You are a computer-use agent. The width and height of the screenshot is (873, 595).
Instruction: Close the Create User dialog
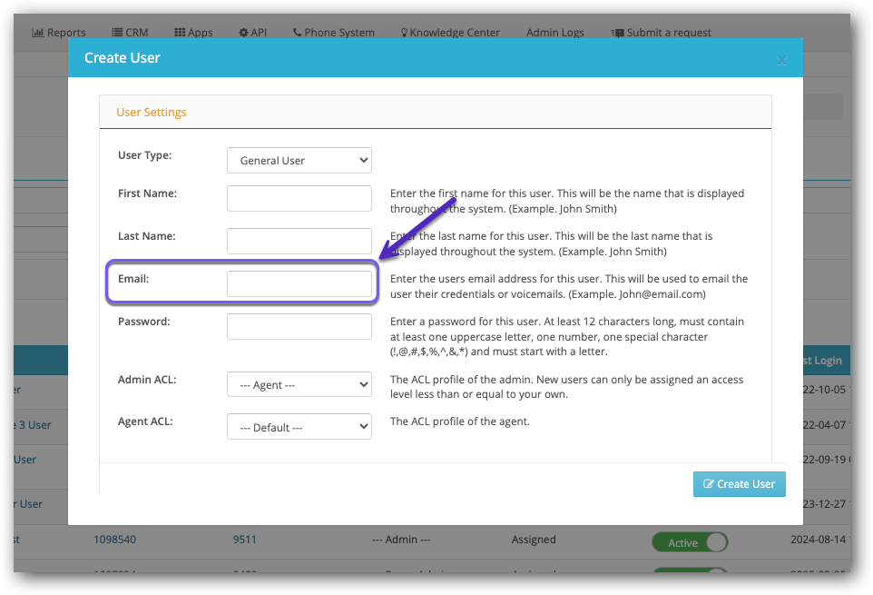(781, 61)
